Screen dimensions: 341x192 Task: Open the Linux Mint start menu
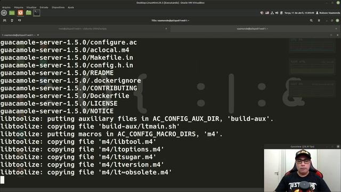[x=4, y=13]
